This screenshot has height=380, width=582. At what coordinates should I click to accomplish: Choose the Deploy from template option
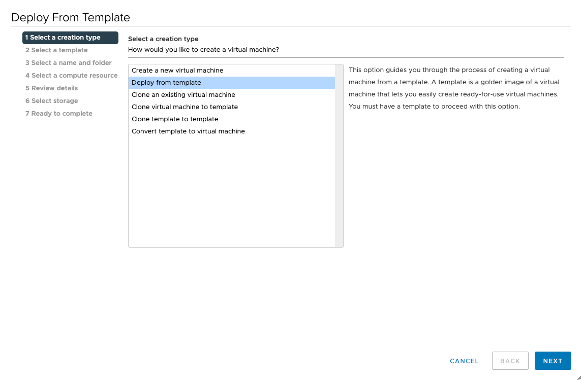pos(166,83)
